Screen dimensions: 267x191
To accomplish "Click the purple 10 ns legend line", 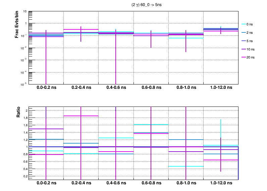I will coord(244,49).
